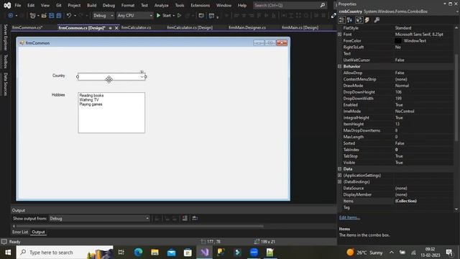The image size is (460, 259).
Task: Open the Start button dropdown arrow
Action: pyautogui.click(x=174, y=15)
